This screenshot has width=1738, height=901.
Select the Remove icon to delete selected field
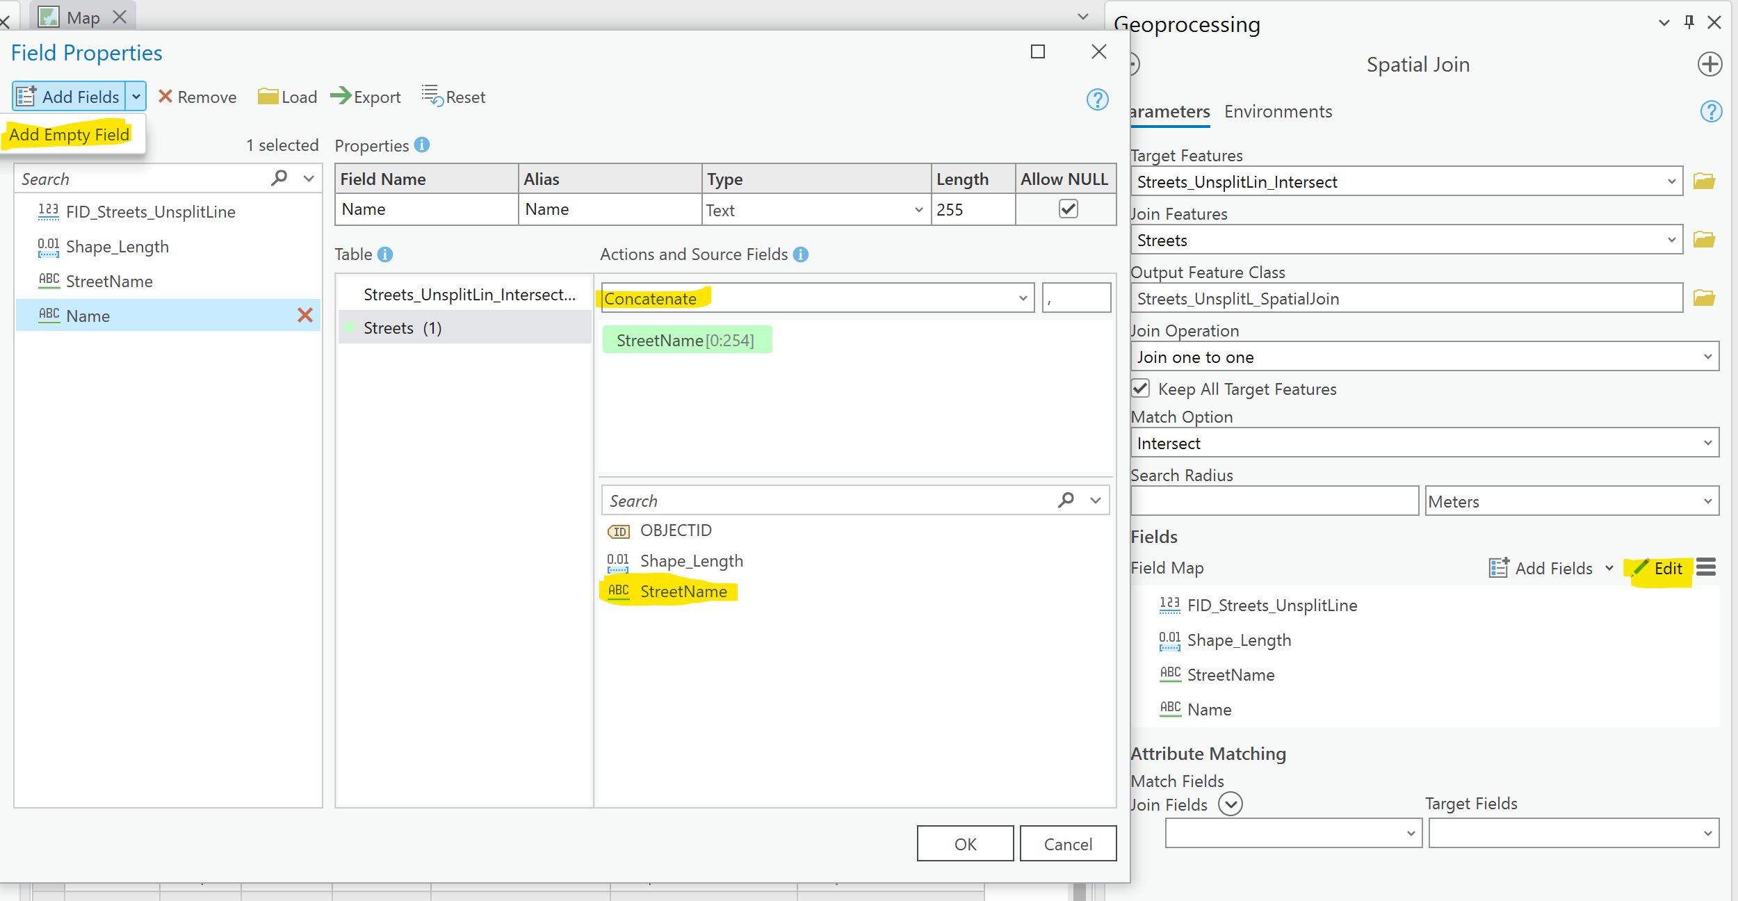(166, 97)
